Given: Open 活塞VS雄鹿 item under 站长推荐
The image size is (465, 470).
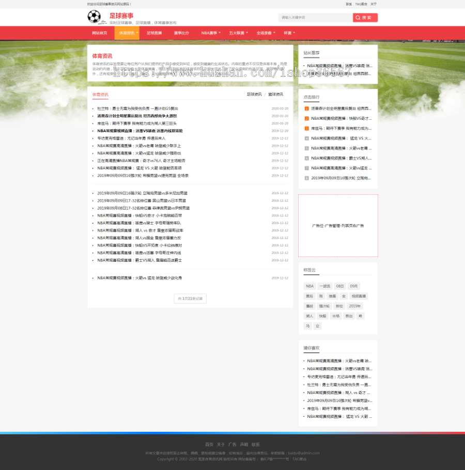Looking at the screenshot, I should (x=339, y=66).
